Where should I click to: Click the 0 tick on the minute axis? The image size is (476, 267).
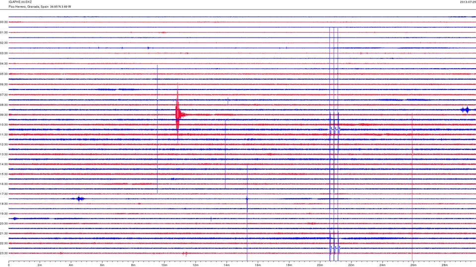point(9,265)
